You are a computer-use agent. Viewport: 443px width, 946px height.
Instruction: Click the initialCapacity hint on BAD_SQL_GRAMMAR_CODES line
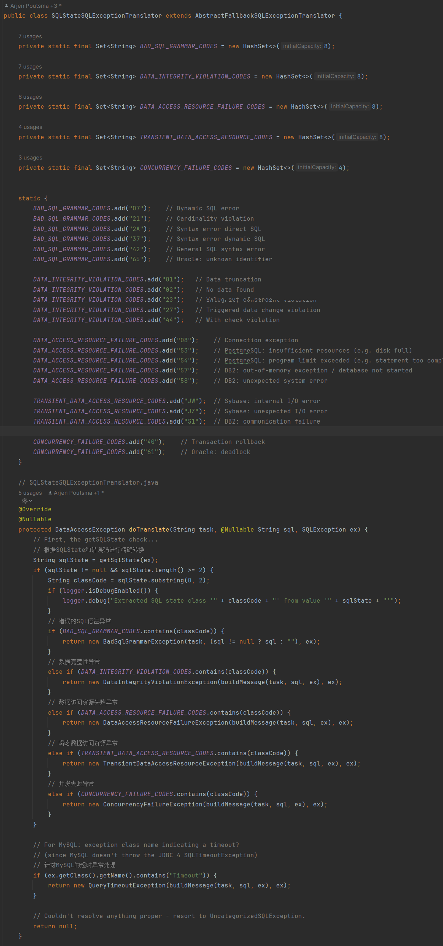pos(302,46)
